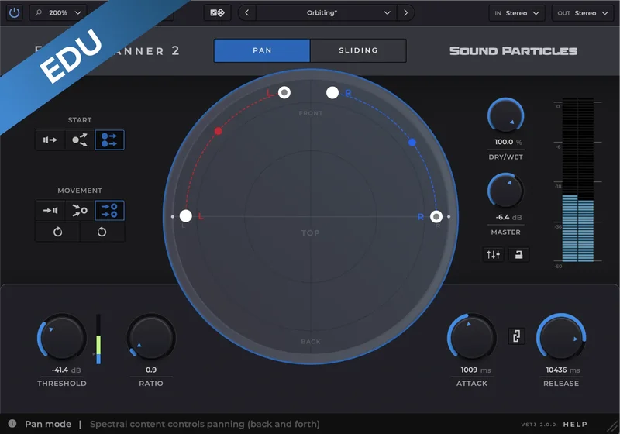Click the blue moving dot on right arc
Image resolution: width=620 pixels, height=434 pixels.
click(412, 143)
